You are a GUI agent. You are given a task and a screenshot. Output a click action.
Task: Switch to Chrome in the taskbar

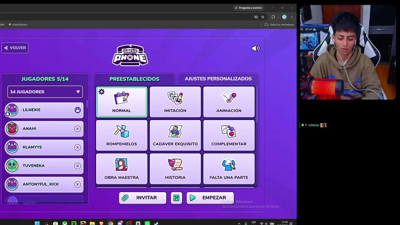tap(111, 223)
